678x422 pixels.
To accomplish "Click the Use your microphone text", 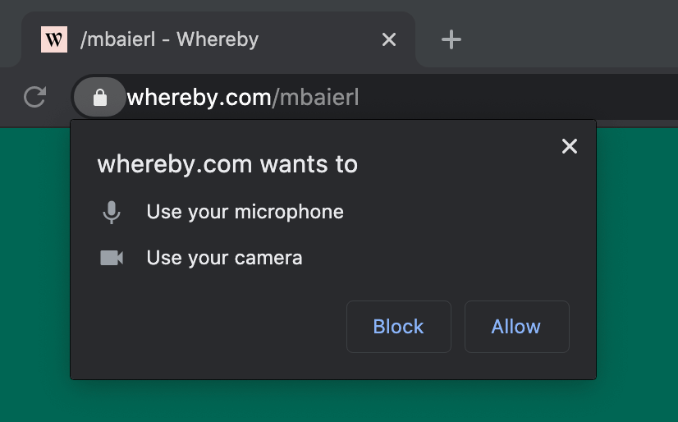I will click(245, 212).
